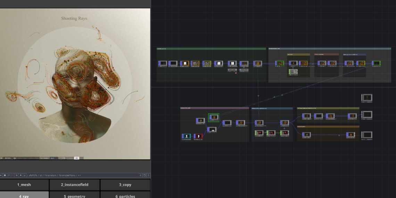Image resolution: width=396 pixels, height=198 pixels.
Task: Click the square stop icon in path bar
Action: [x=5, y=175]
